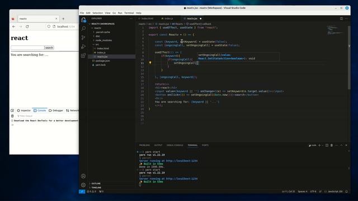
Task: Click the editor minimap
Action: click(335, 30)
